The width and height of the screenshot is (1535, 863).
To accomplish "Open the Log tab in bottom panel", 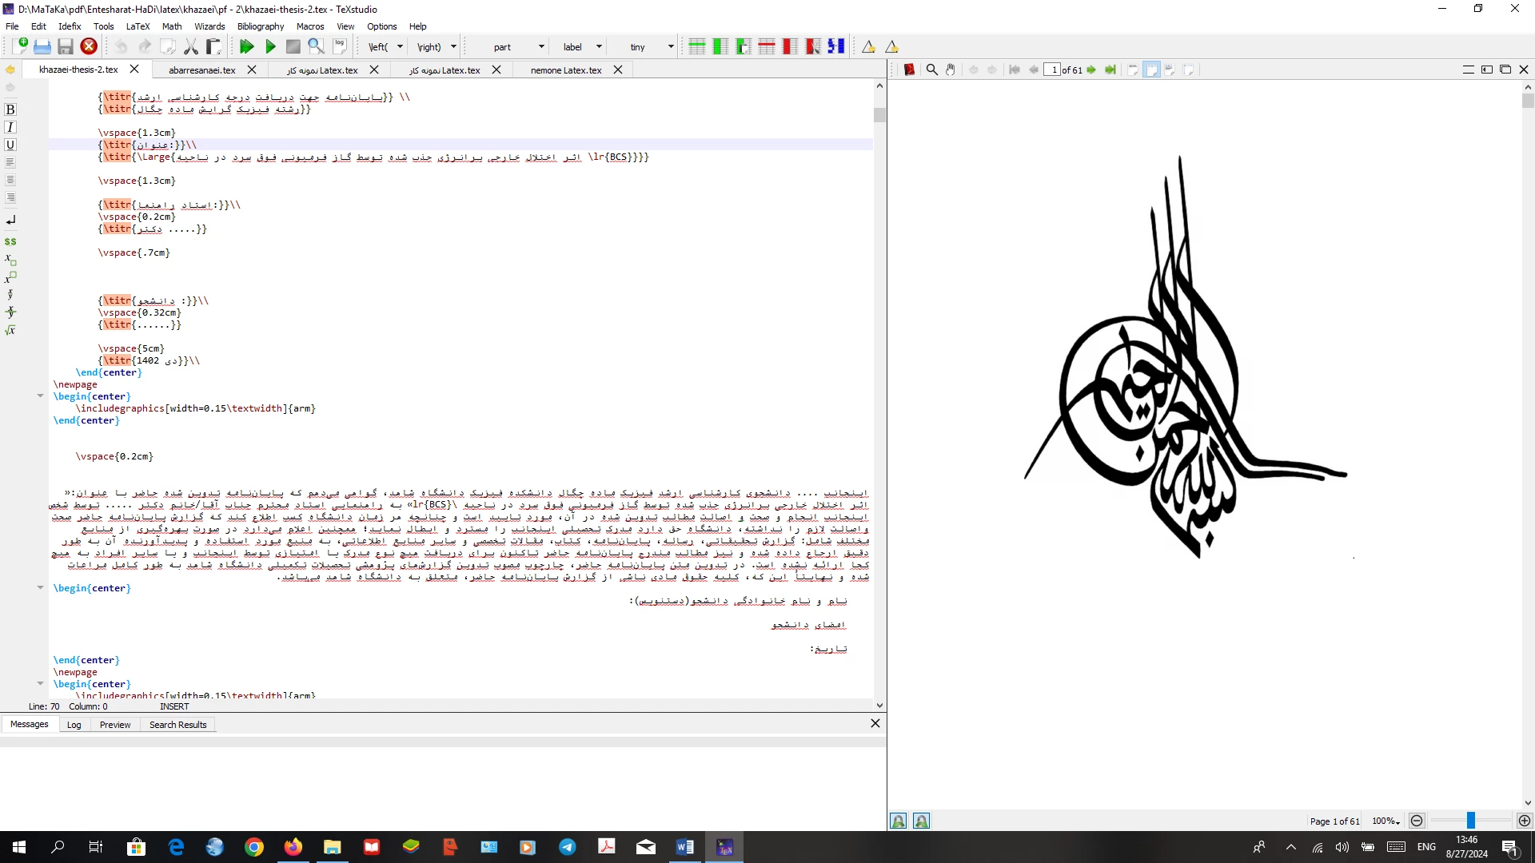I will pos(74,725).
